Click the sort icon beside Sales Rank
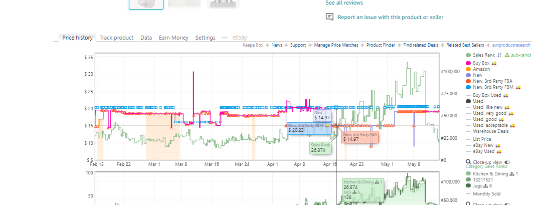This screenshot has width=537, height=205. tap(499, 55)
